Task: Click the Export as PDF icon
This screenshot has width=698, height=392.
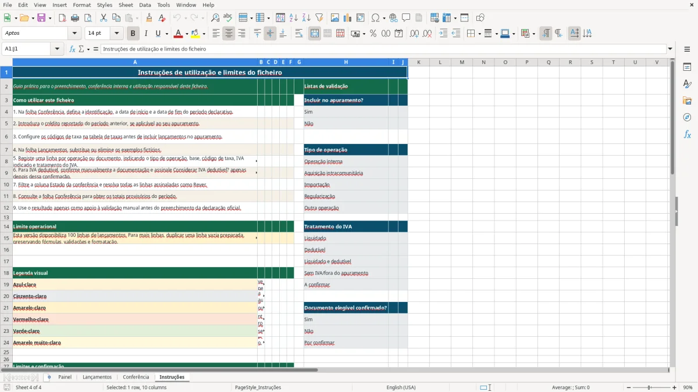Action: point(62,18)
